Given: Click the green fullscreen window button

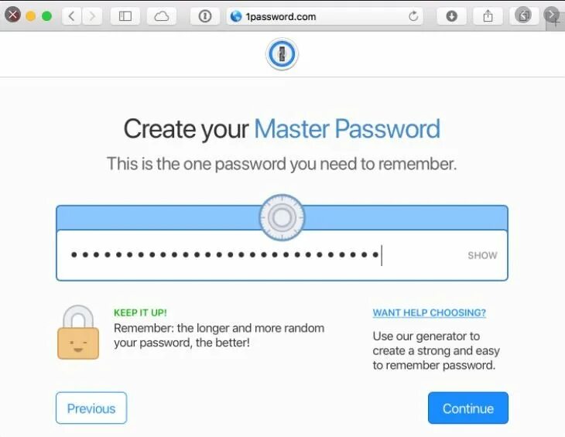Looking at the screenshot, I should tap(46, 16).
